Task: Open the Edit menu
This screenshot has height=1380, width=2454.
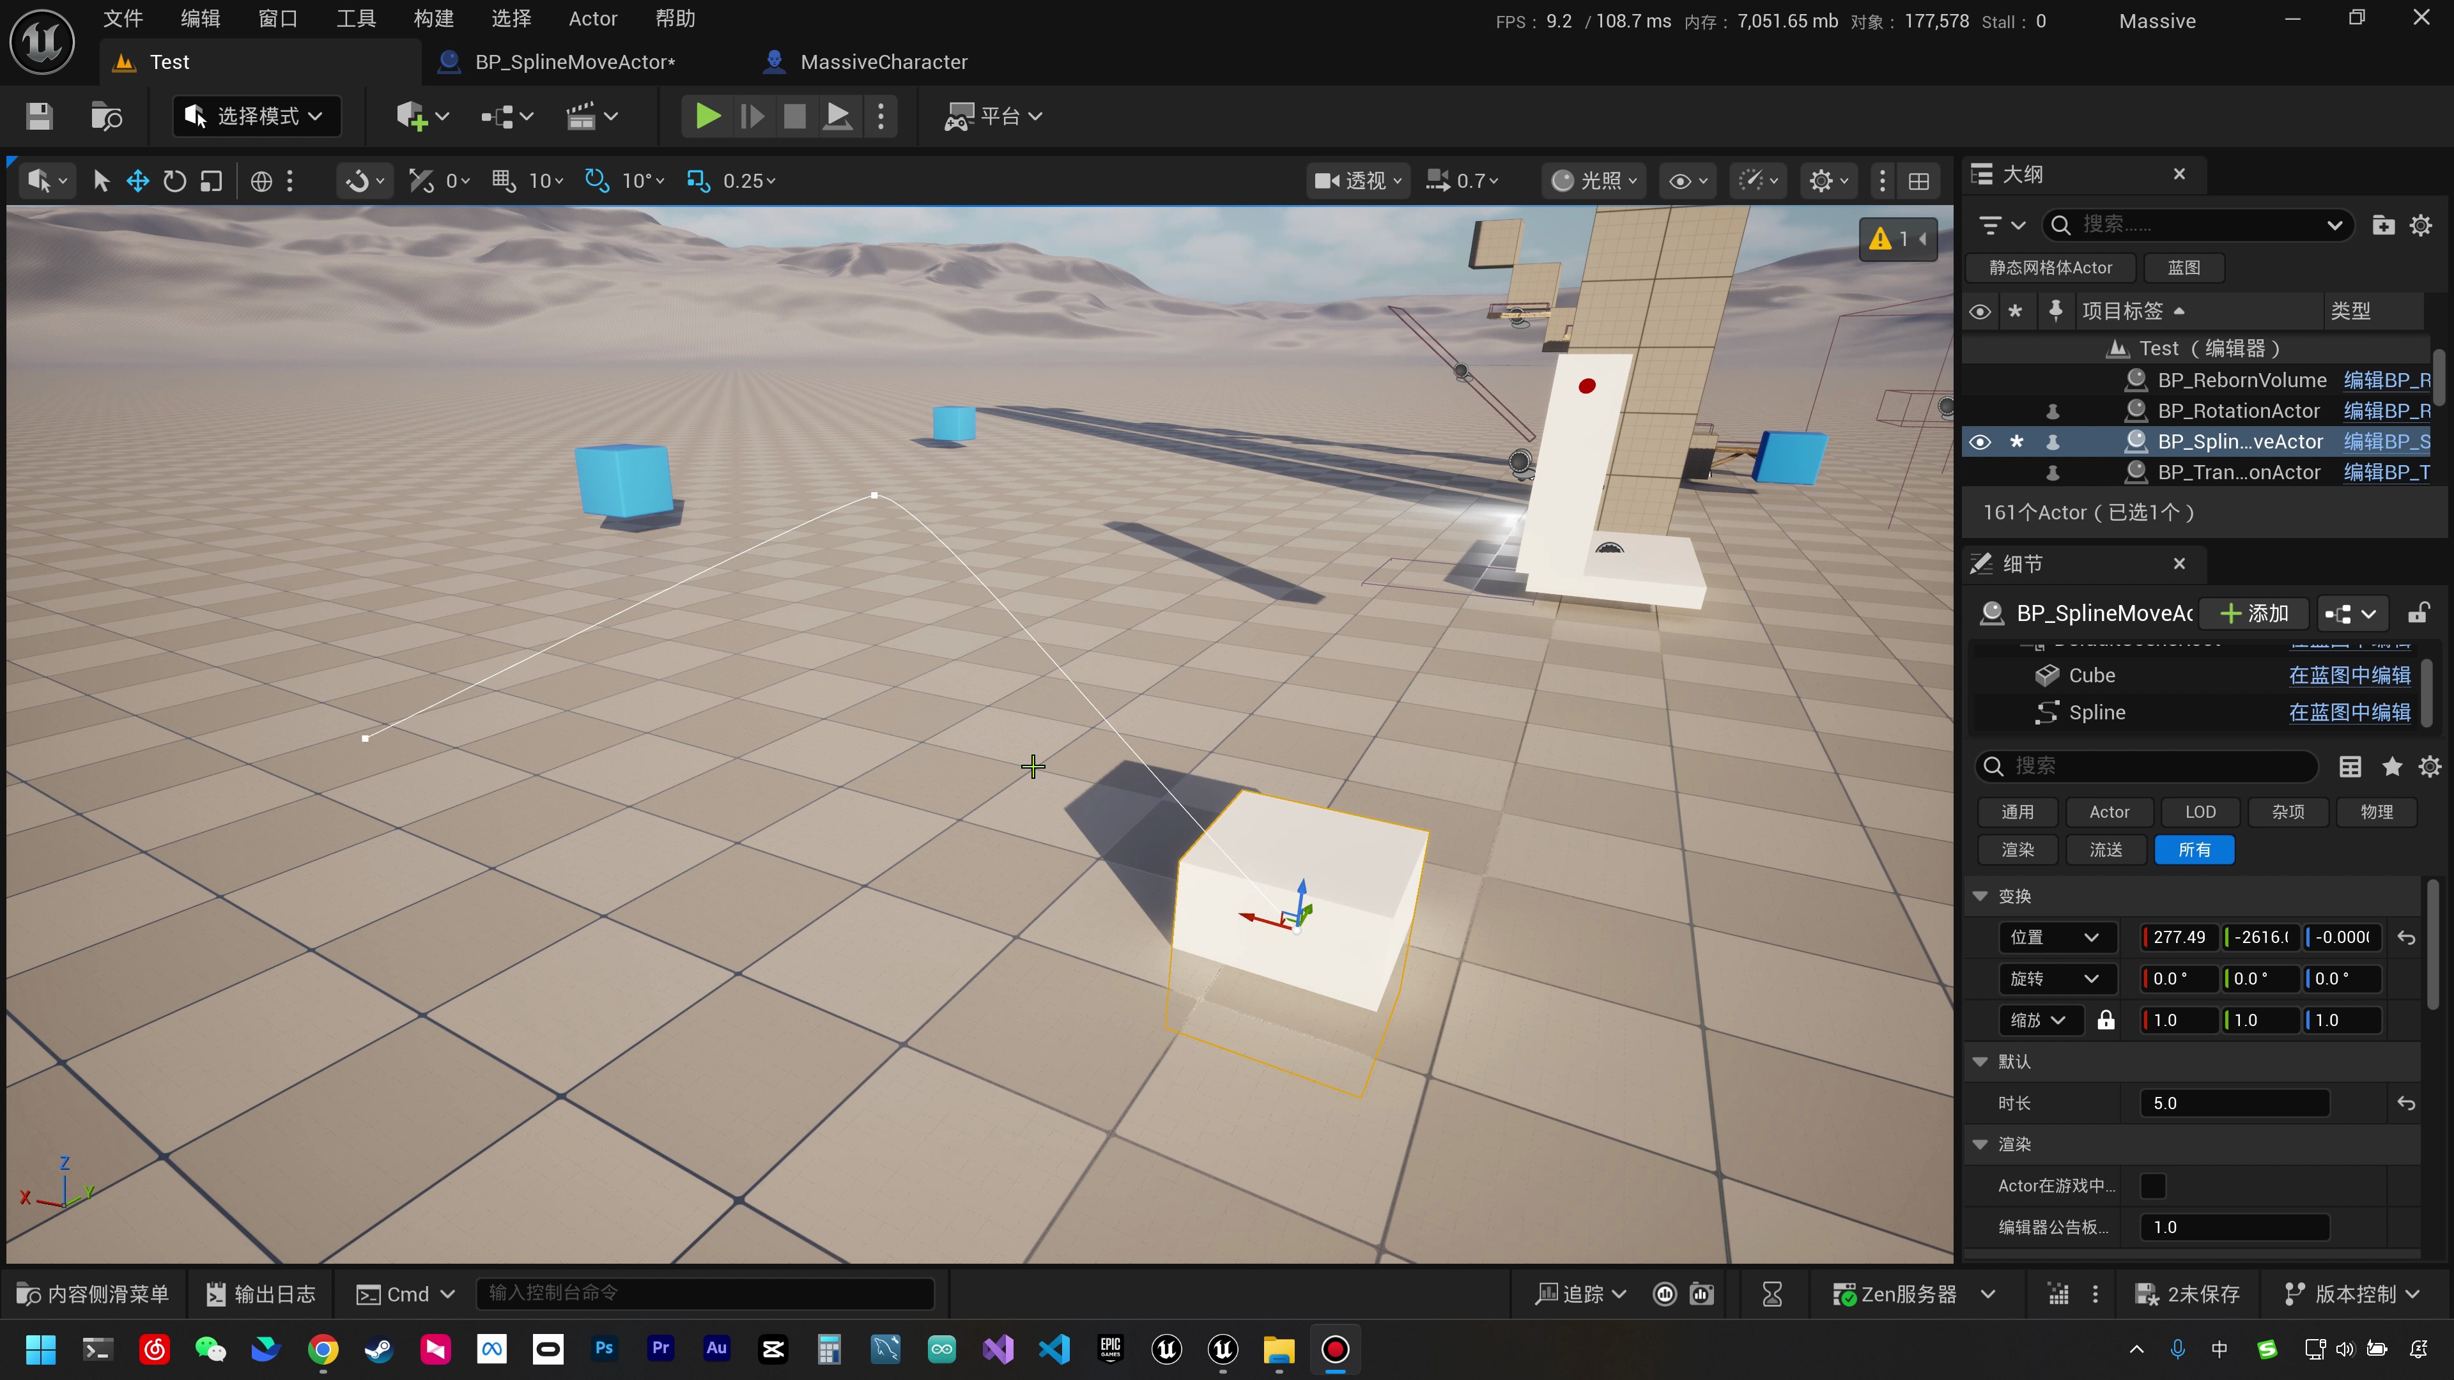Action: 200,19
